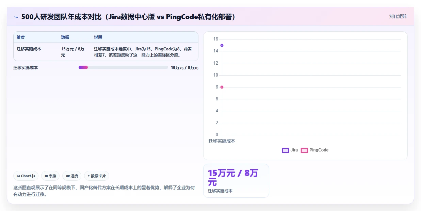This screenshot has width=421, height=211.
Task: Click the 迁移实施成本 x-axis label on chart
Action: click(222, 141)
